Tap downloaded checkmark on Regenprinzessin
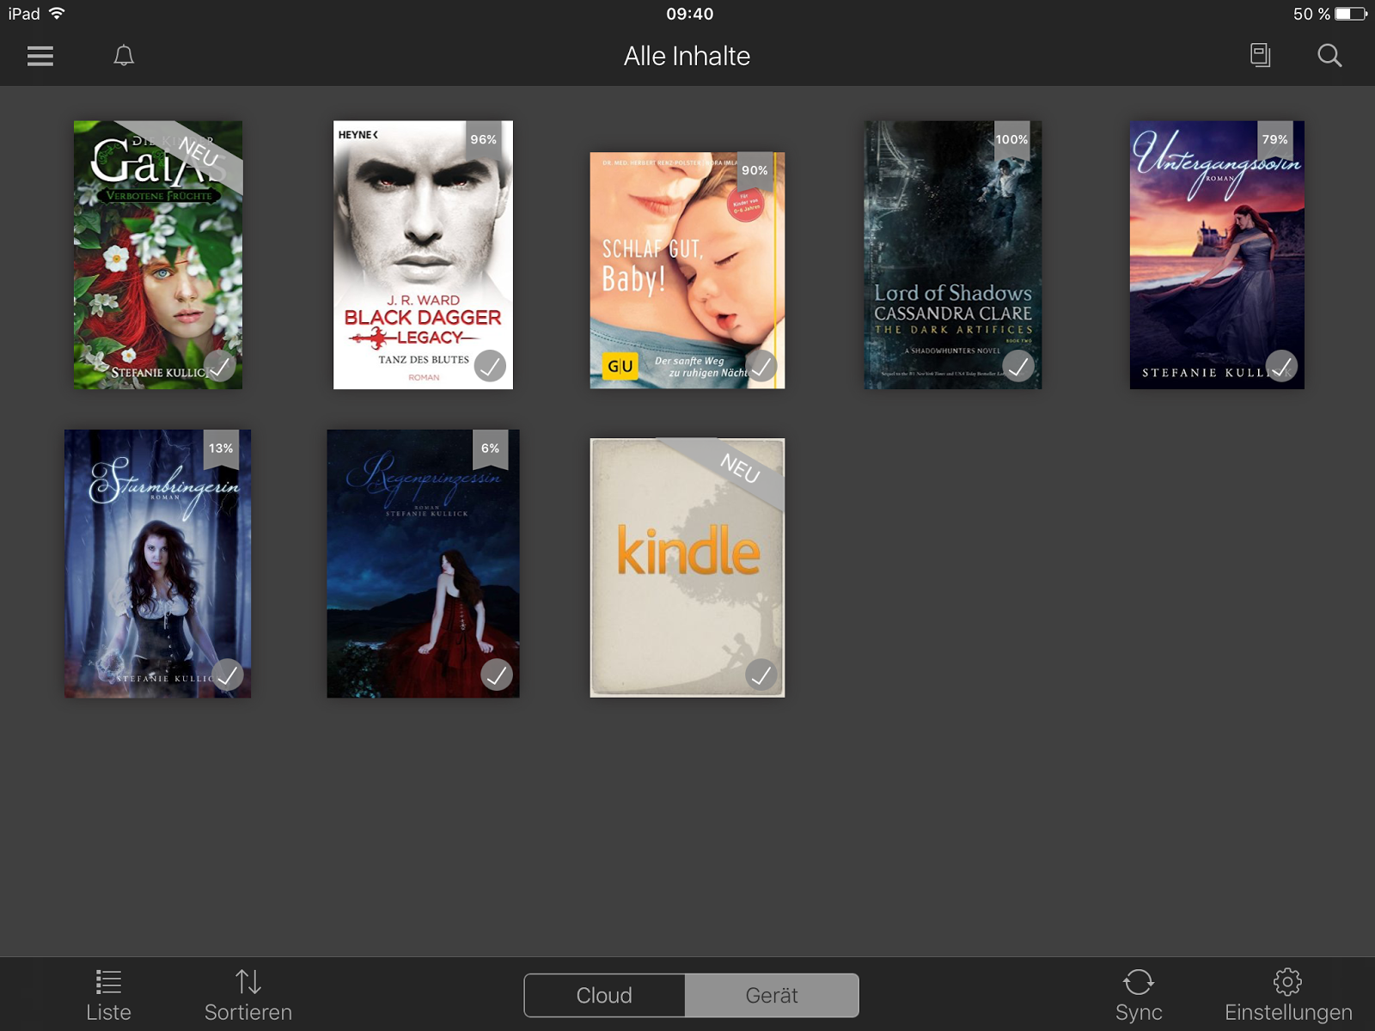Screen dimensions: 1375x1031 click(x=497, y=675)
